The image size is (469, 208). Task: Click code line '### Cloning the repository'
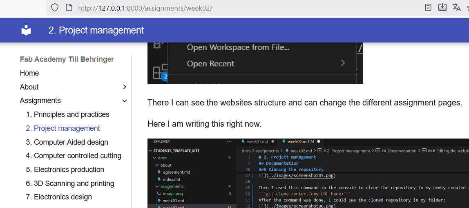click(x=291, y=170)
